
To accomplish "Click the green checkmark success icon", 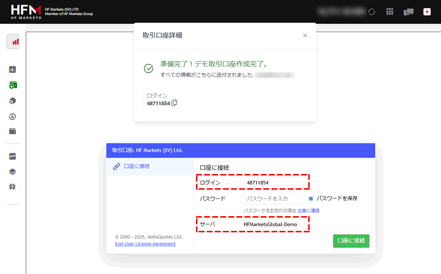I will [148, 68].
